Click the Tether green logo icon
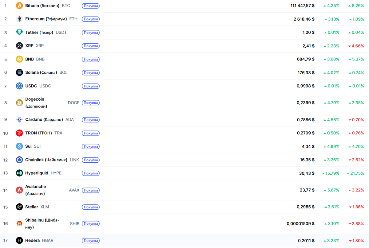The height and width of the screenshot is (248, 369). (19, 32)
